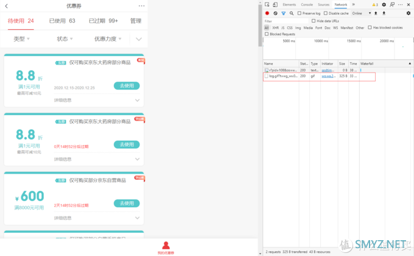Open the three-dot menu of coupon page
This screenshot has width=414, height=256.
[141, 6]
